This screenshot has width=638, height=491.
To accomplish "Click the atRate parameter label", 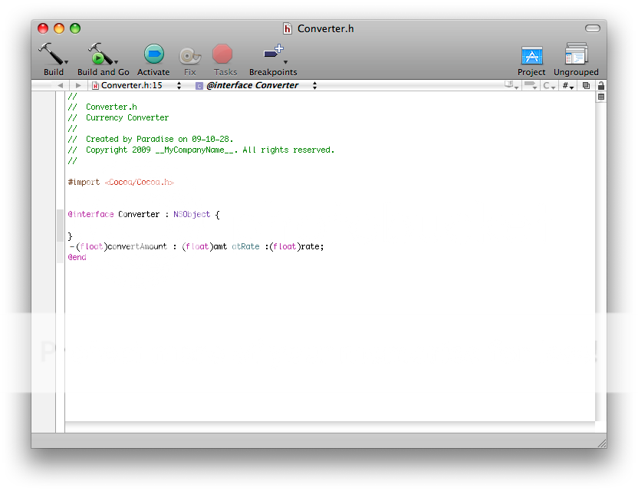I will tap(245, 246).
